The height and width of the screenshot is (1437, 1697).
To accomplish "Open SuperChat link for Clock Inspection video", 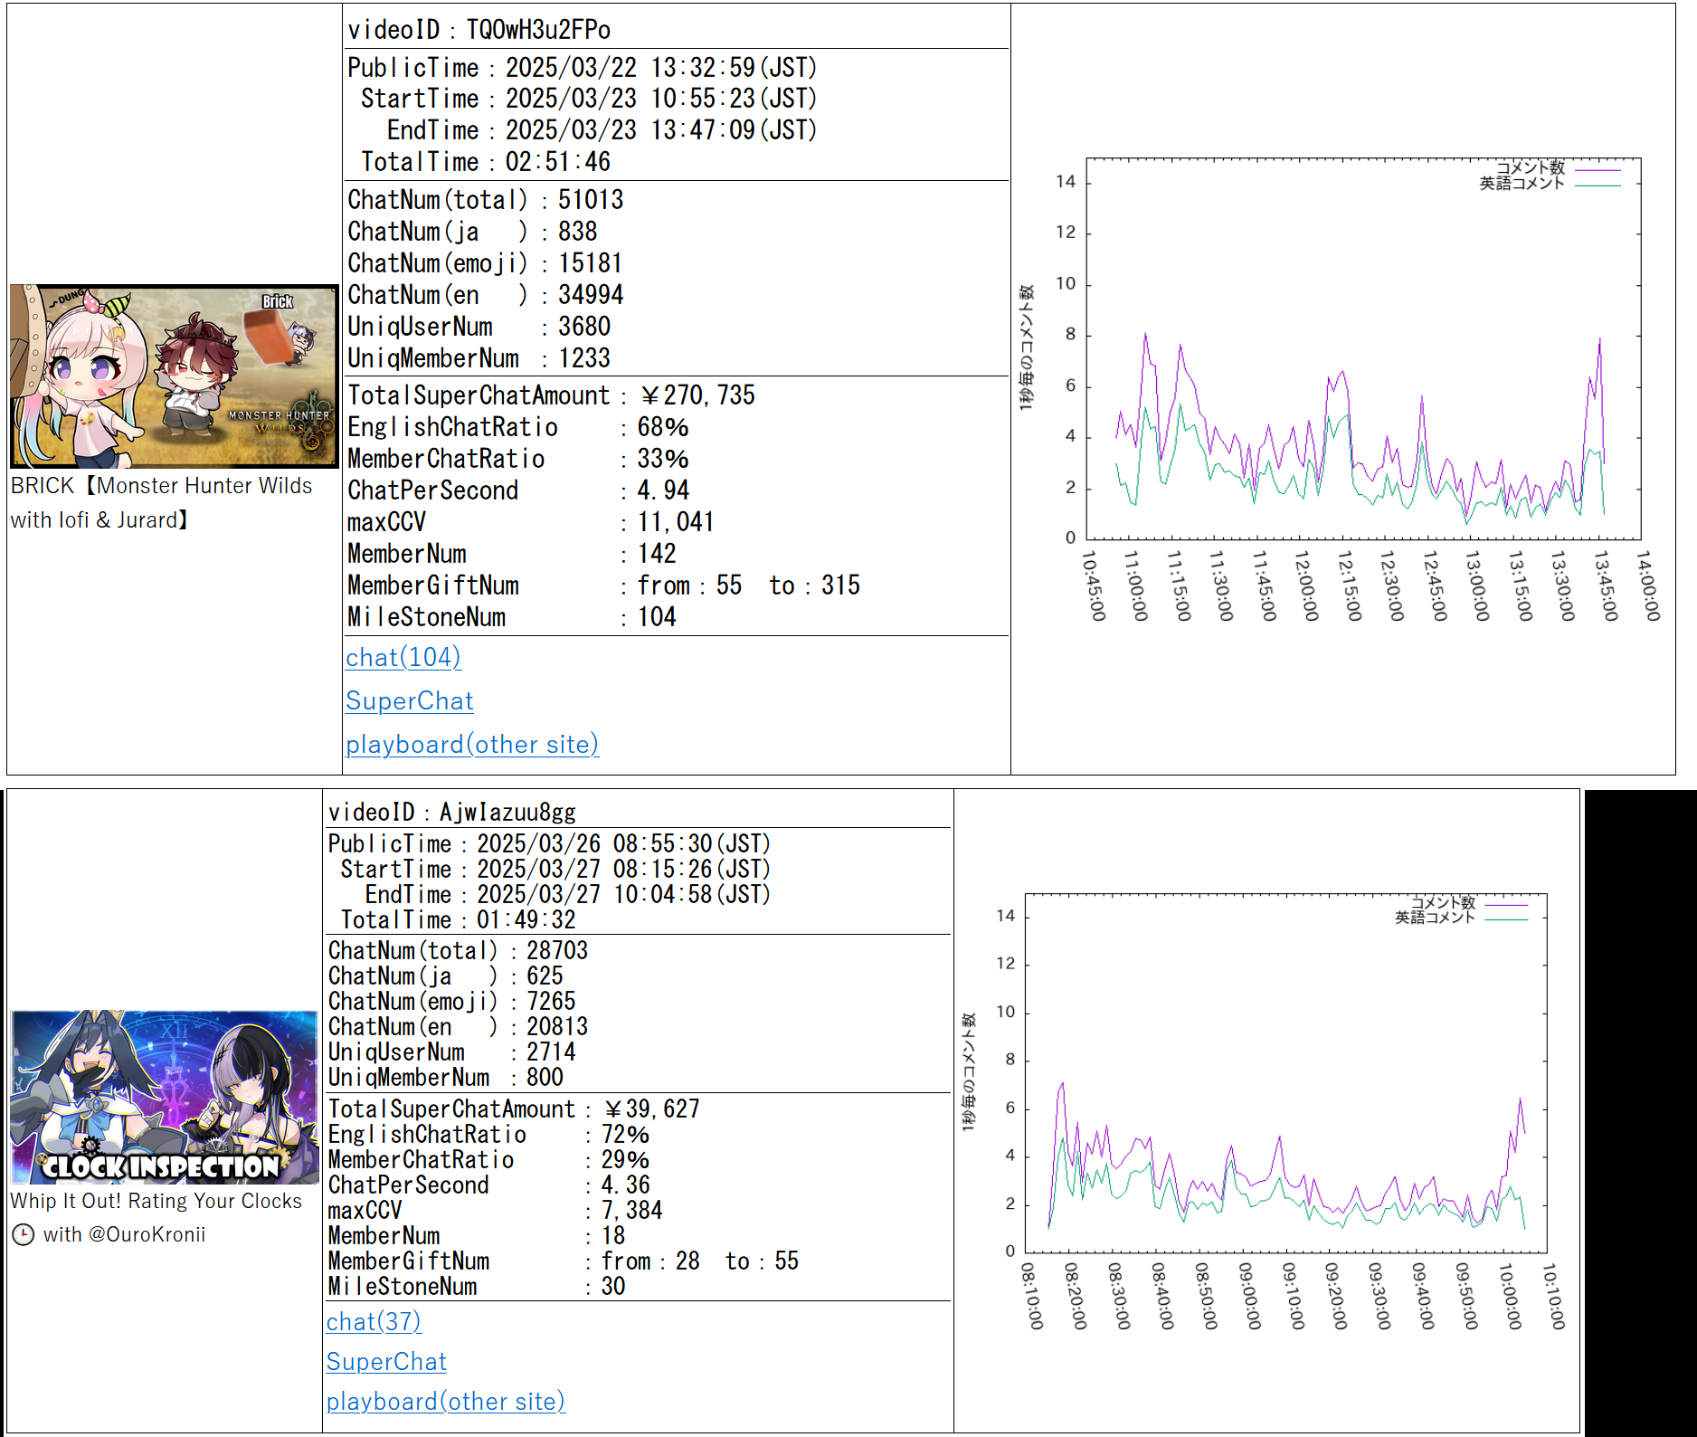I will pyautogui.click(x=386, y=1361).
